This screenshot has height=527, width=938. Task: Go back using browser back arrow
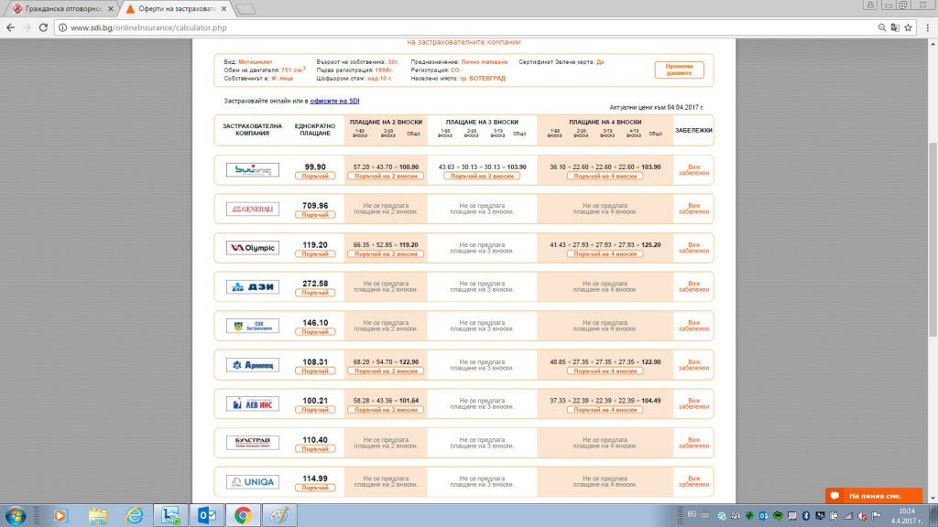click(x=10, y=27)
